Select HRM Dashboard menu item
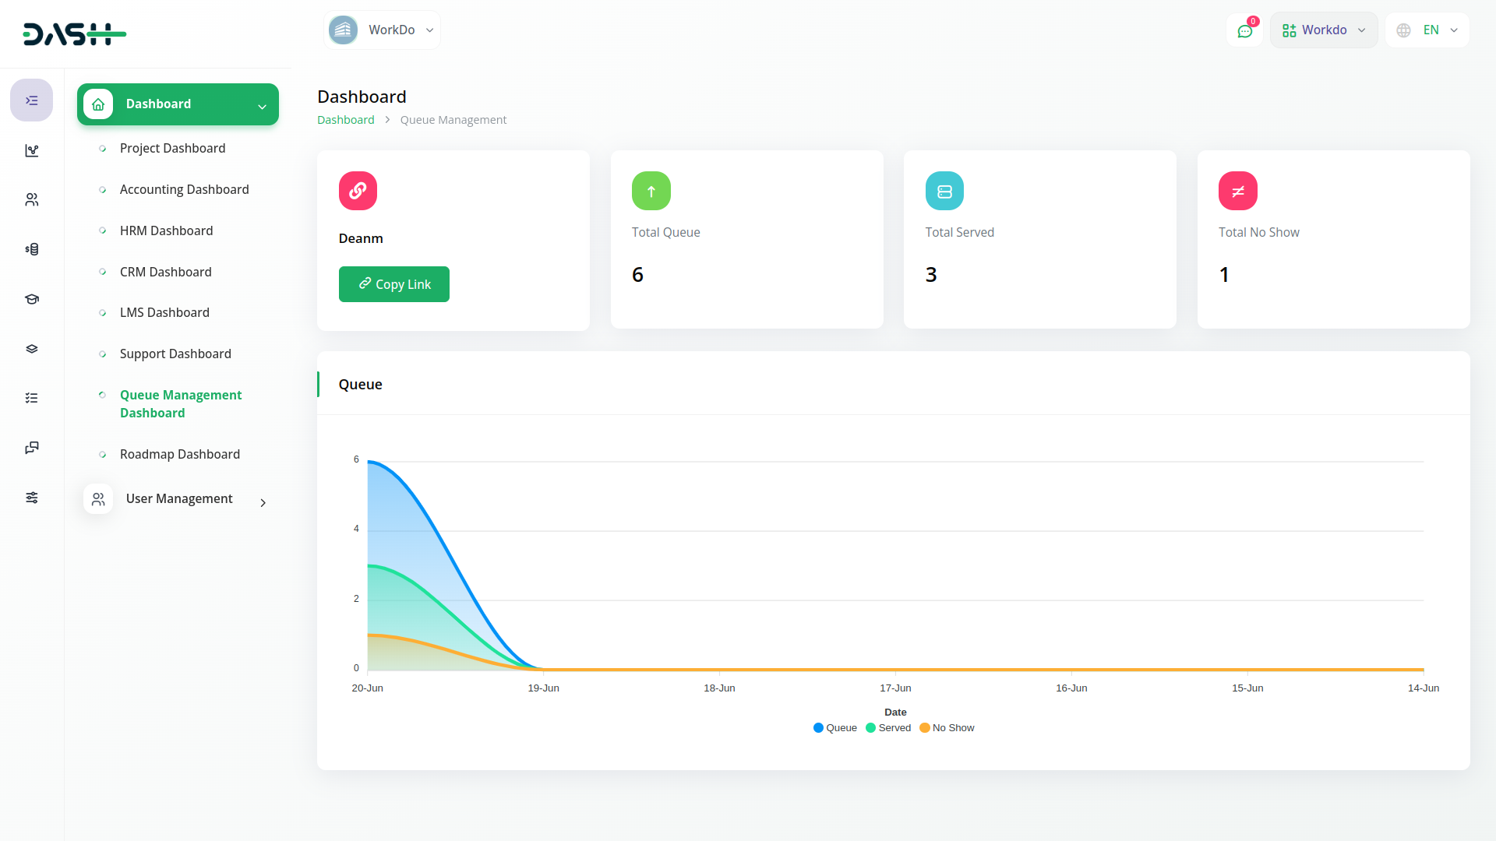The image size is (1496, 841). 166,230
